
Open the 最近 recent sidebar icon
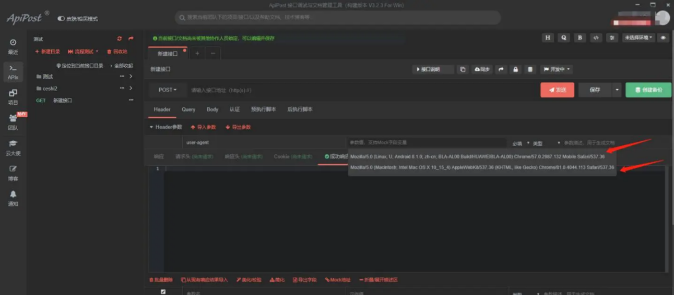coord(13,46)
